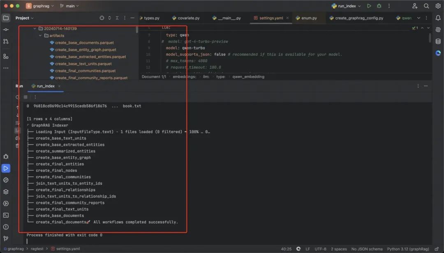Locate the opened file with the crosshair icon

102,18
